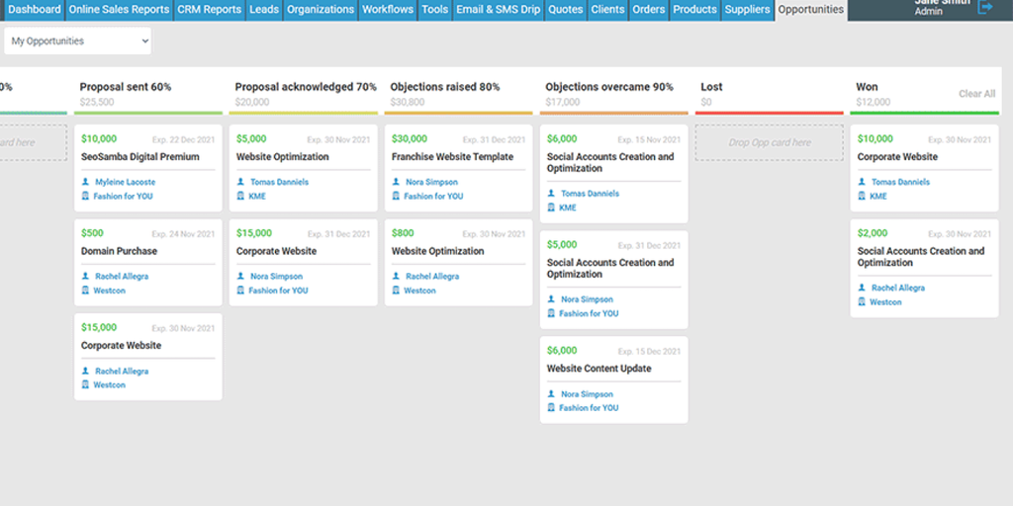
Task: Open Westcon link on $2,000 Won card
Action: pos(885,302)
